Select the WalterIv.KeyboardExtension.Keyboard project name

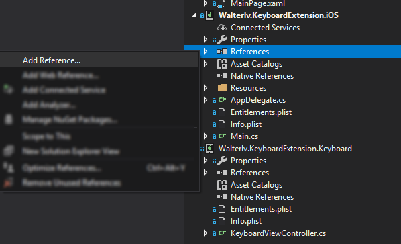(x=285, y=149)
